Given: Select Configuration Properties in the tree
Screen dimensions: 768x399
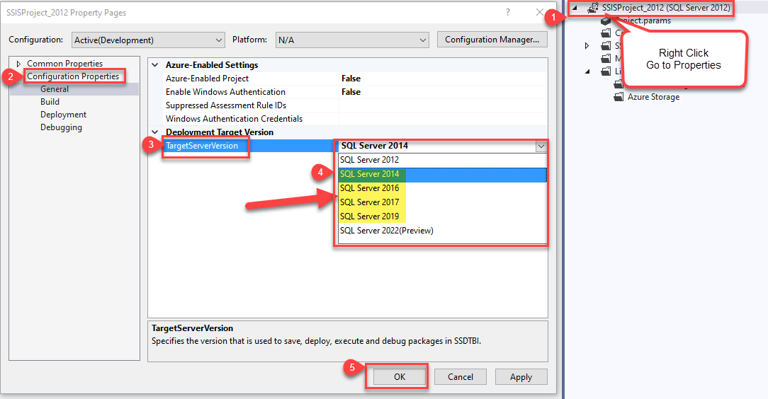Looking at the screenshot, I should 73,76.
